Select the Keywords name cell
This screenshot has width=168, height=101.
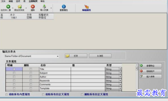(x=55, y=81)
